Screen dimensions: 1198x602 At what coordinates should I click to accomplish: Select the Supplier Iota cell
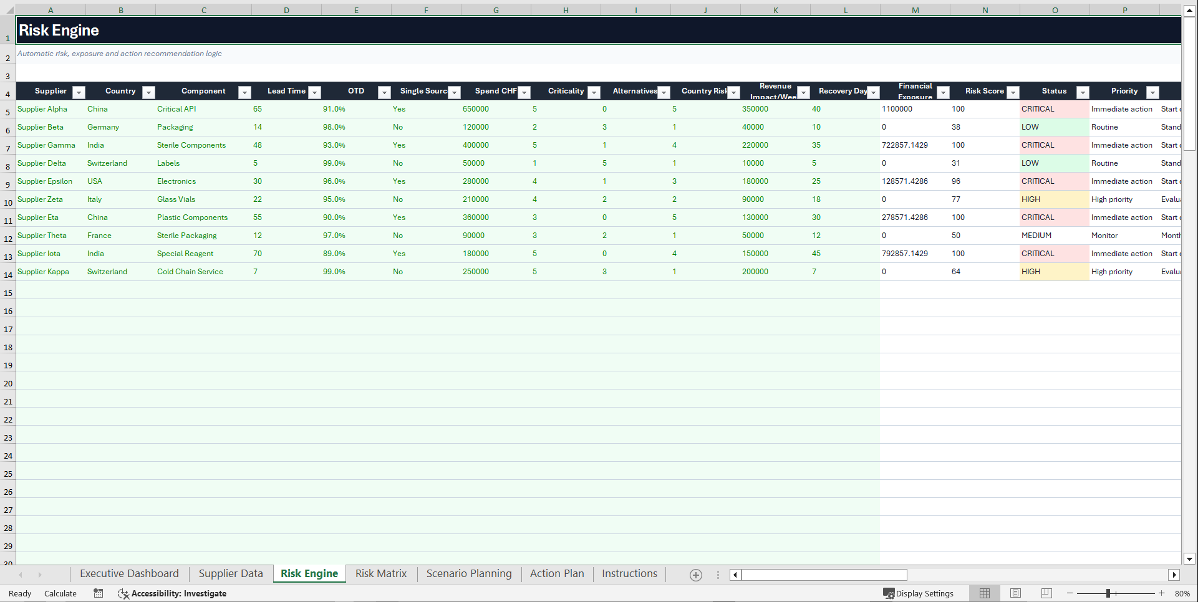[51, 254]
